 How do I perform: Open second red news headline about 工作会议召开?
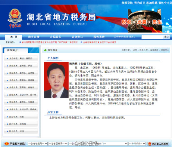point(99,42)
